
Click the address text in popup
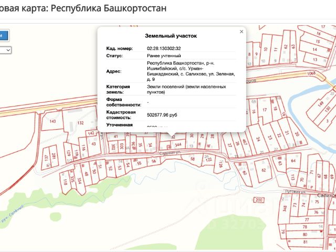click(x=191, y=71)
